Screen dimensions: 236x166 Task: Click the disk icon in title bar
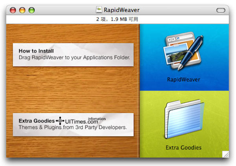coord(99,10)
